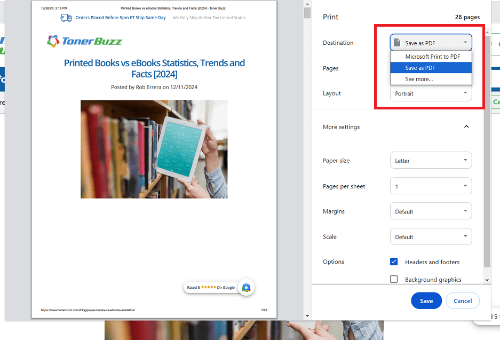Image resolution: width=500 pixels, height=340 pixels.
Task: Choose See more... from destination list
Action: point(419,79)
